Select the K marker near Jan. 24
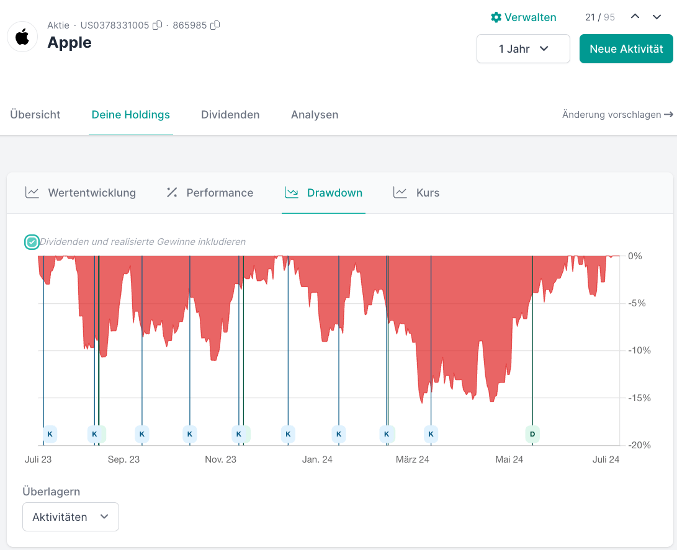 click(339, 434)
